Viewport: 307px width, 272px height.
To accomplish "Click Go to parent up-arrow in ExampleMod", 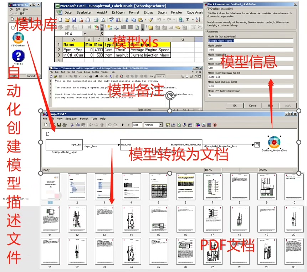I will [x=102, y=125].
